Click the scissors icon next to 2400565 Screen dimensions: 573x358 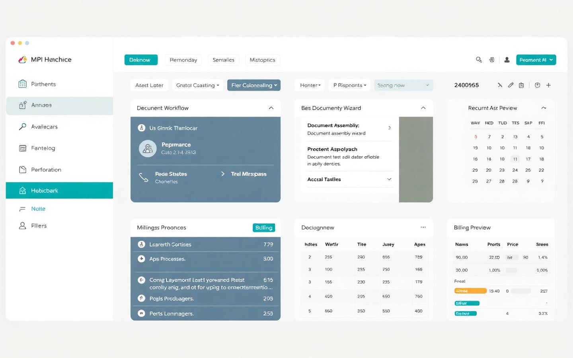500,85
